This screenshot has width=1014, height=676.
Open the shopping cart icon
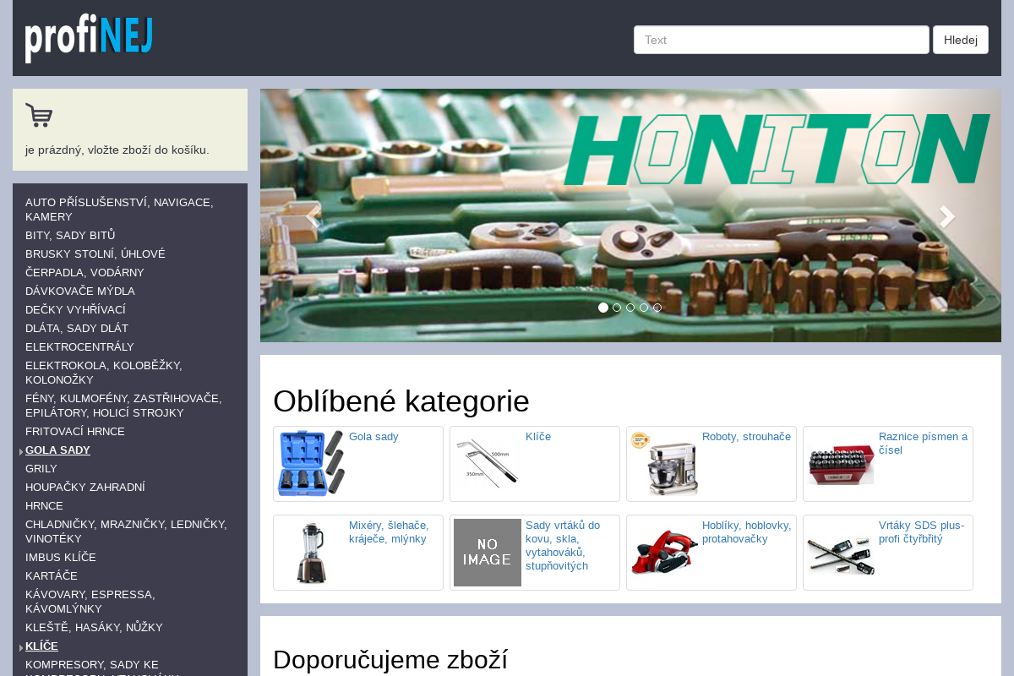pyautogui.click(x=39, y=115)
